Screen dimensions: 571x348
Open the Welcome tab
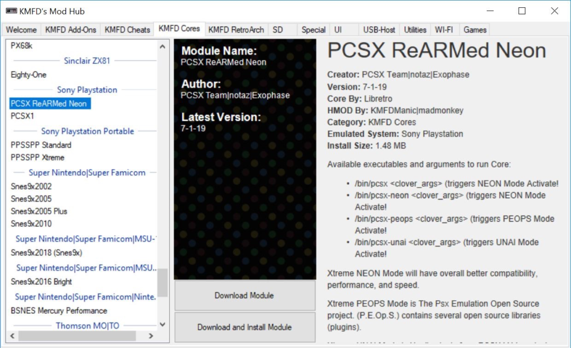click(x=21, y=30)
